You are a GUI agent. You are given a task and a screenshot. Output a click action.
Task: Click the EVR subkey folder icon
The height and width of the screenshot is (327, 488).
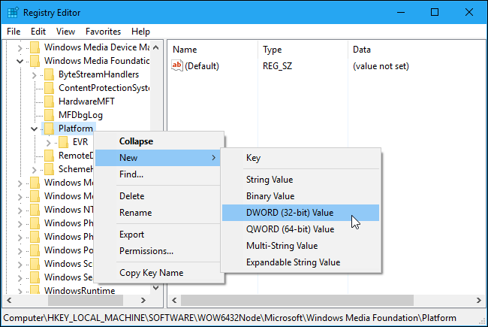pyautogui.click(x=64, y=142)
